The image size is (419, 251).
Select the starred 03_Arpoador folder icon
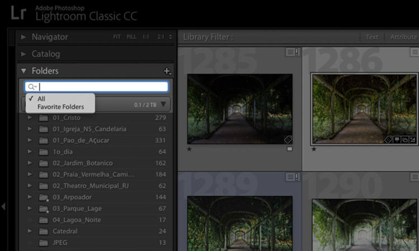point(44,197)
